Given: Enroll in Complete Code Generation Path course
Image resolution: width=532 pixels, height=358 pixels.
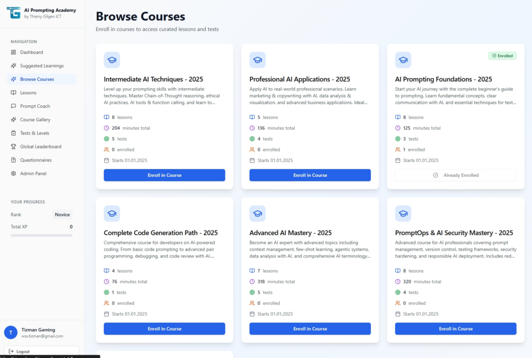Looking at the screenshot, I should click(164, 329).
